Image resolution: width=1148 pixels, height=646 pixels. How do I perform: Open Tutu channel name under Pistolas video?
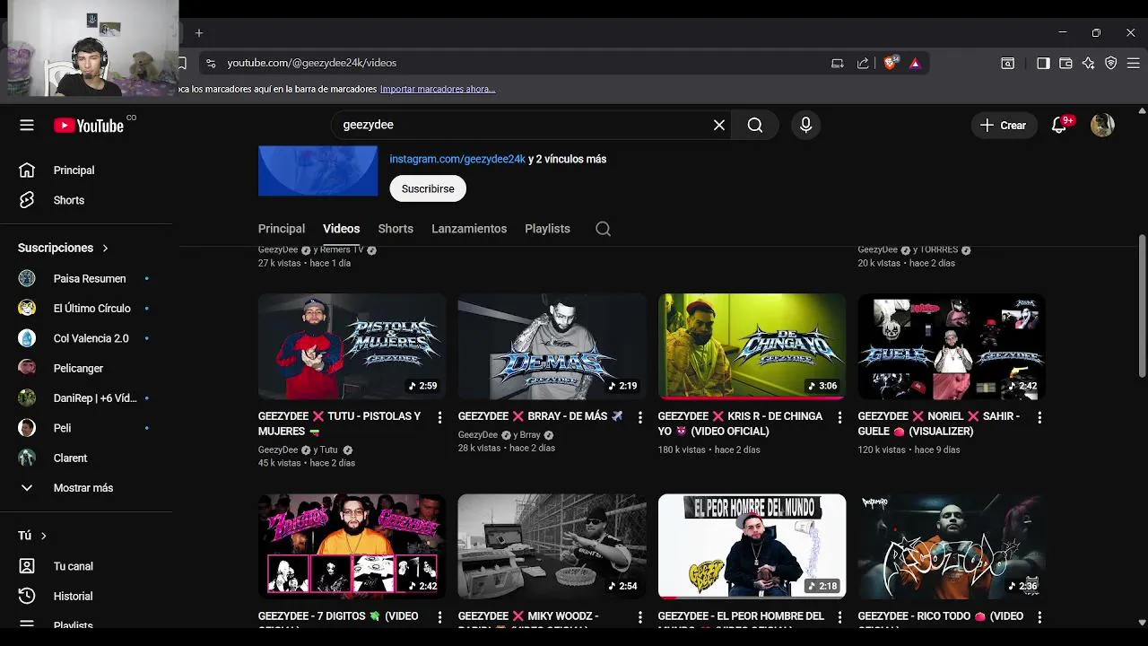point(329,450)
